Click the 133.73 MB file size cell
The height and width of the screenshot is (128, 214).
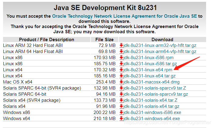click(x=105, y=100)
